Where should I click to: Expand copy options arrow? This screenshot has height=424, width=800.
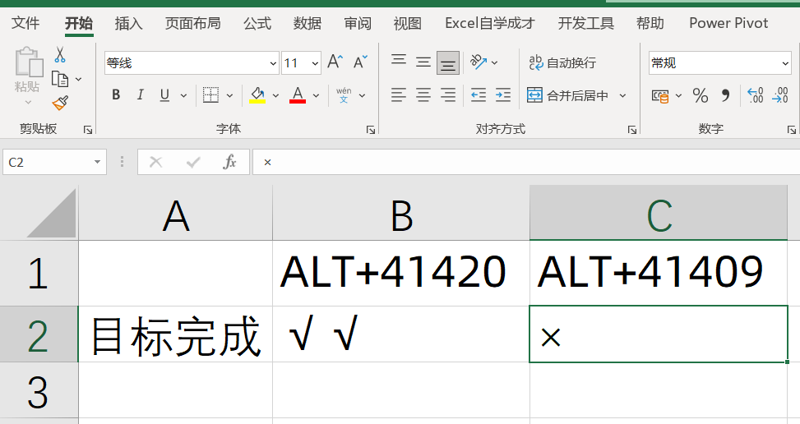[x=79, y=79]
